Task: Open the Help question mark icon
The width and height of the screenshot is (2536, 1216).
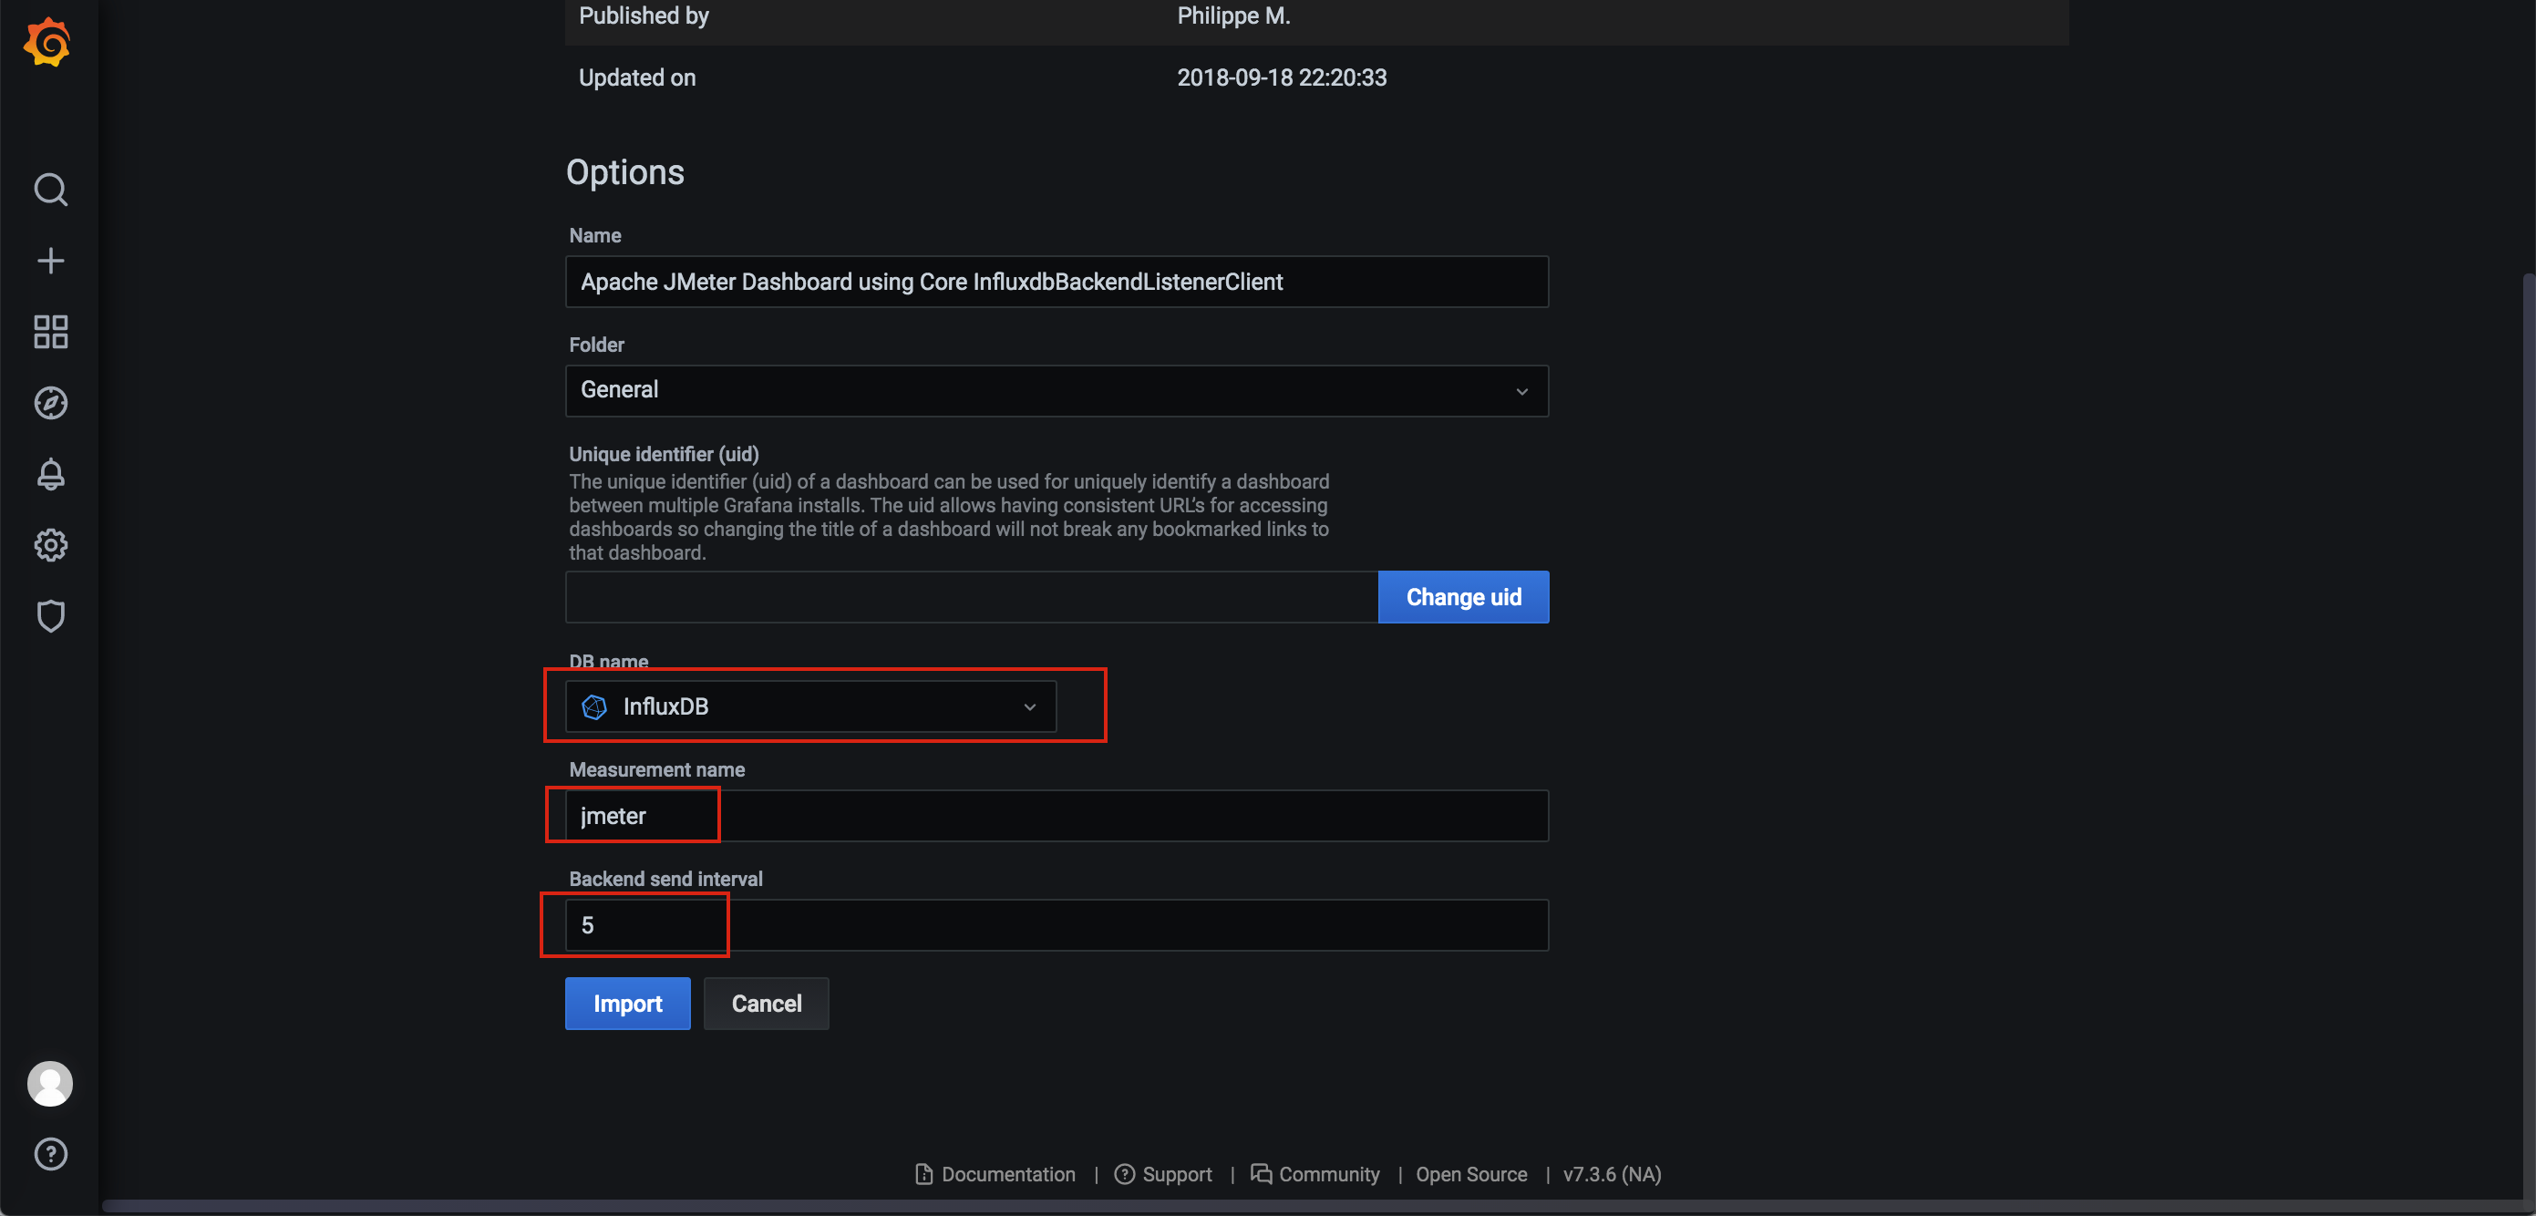Action: [50, 1154]
